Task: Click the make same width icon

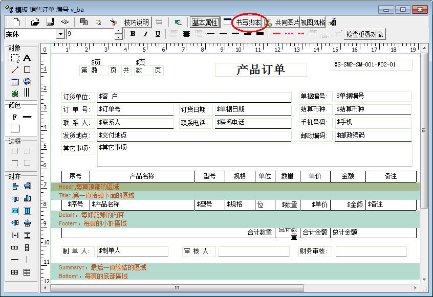Action: coord(15,211)
